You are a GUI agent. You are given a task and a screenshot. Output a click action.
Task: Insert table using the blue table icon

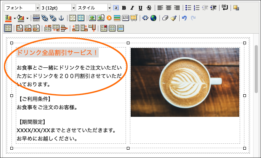tap(81, 18)
